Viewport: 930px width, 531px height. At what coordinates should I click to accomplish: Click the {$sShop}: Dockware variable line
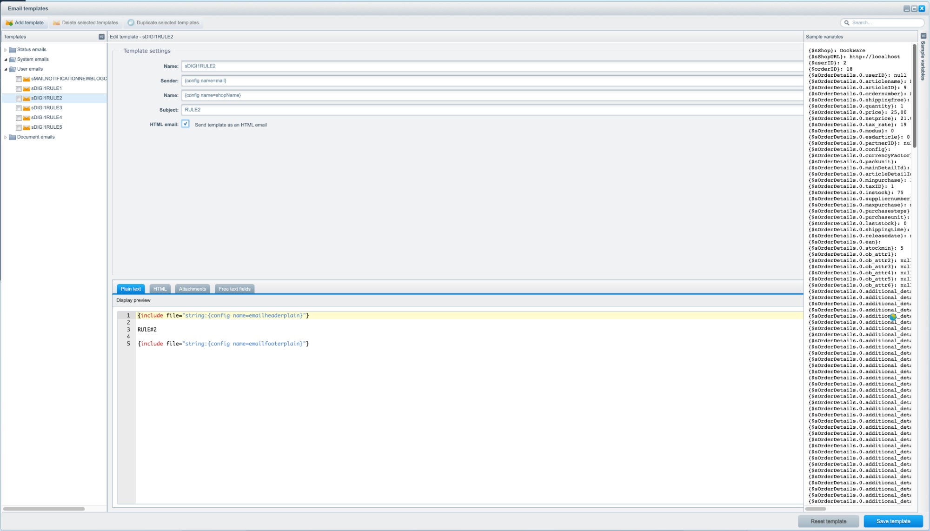click(x=837, y=51)
